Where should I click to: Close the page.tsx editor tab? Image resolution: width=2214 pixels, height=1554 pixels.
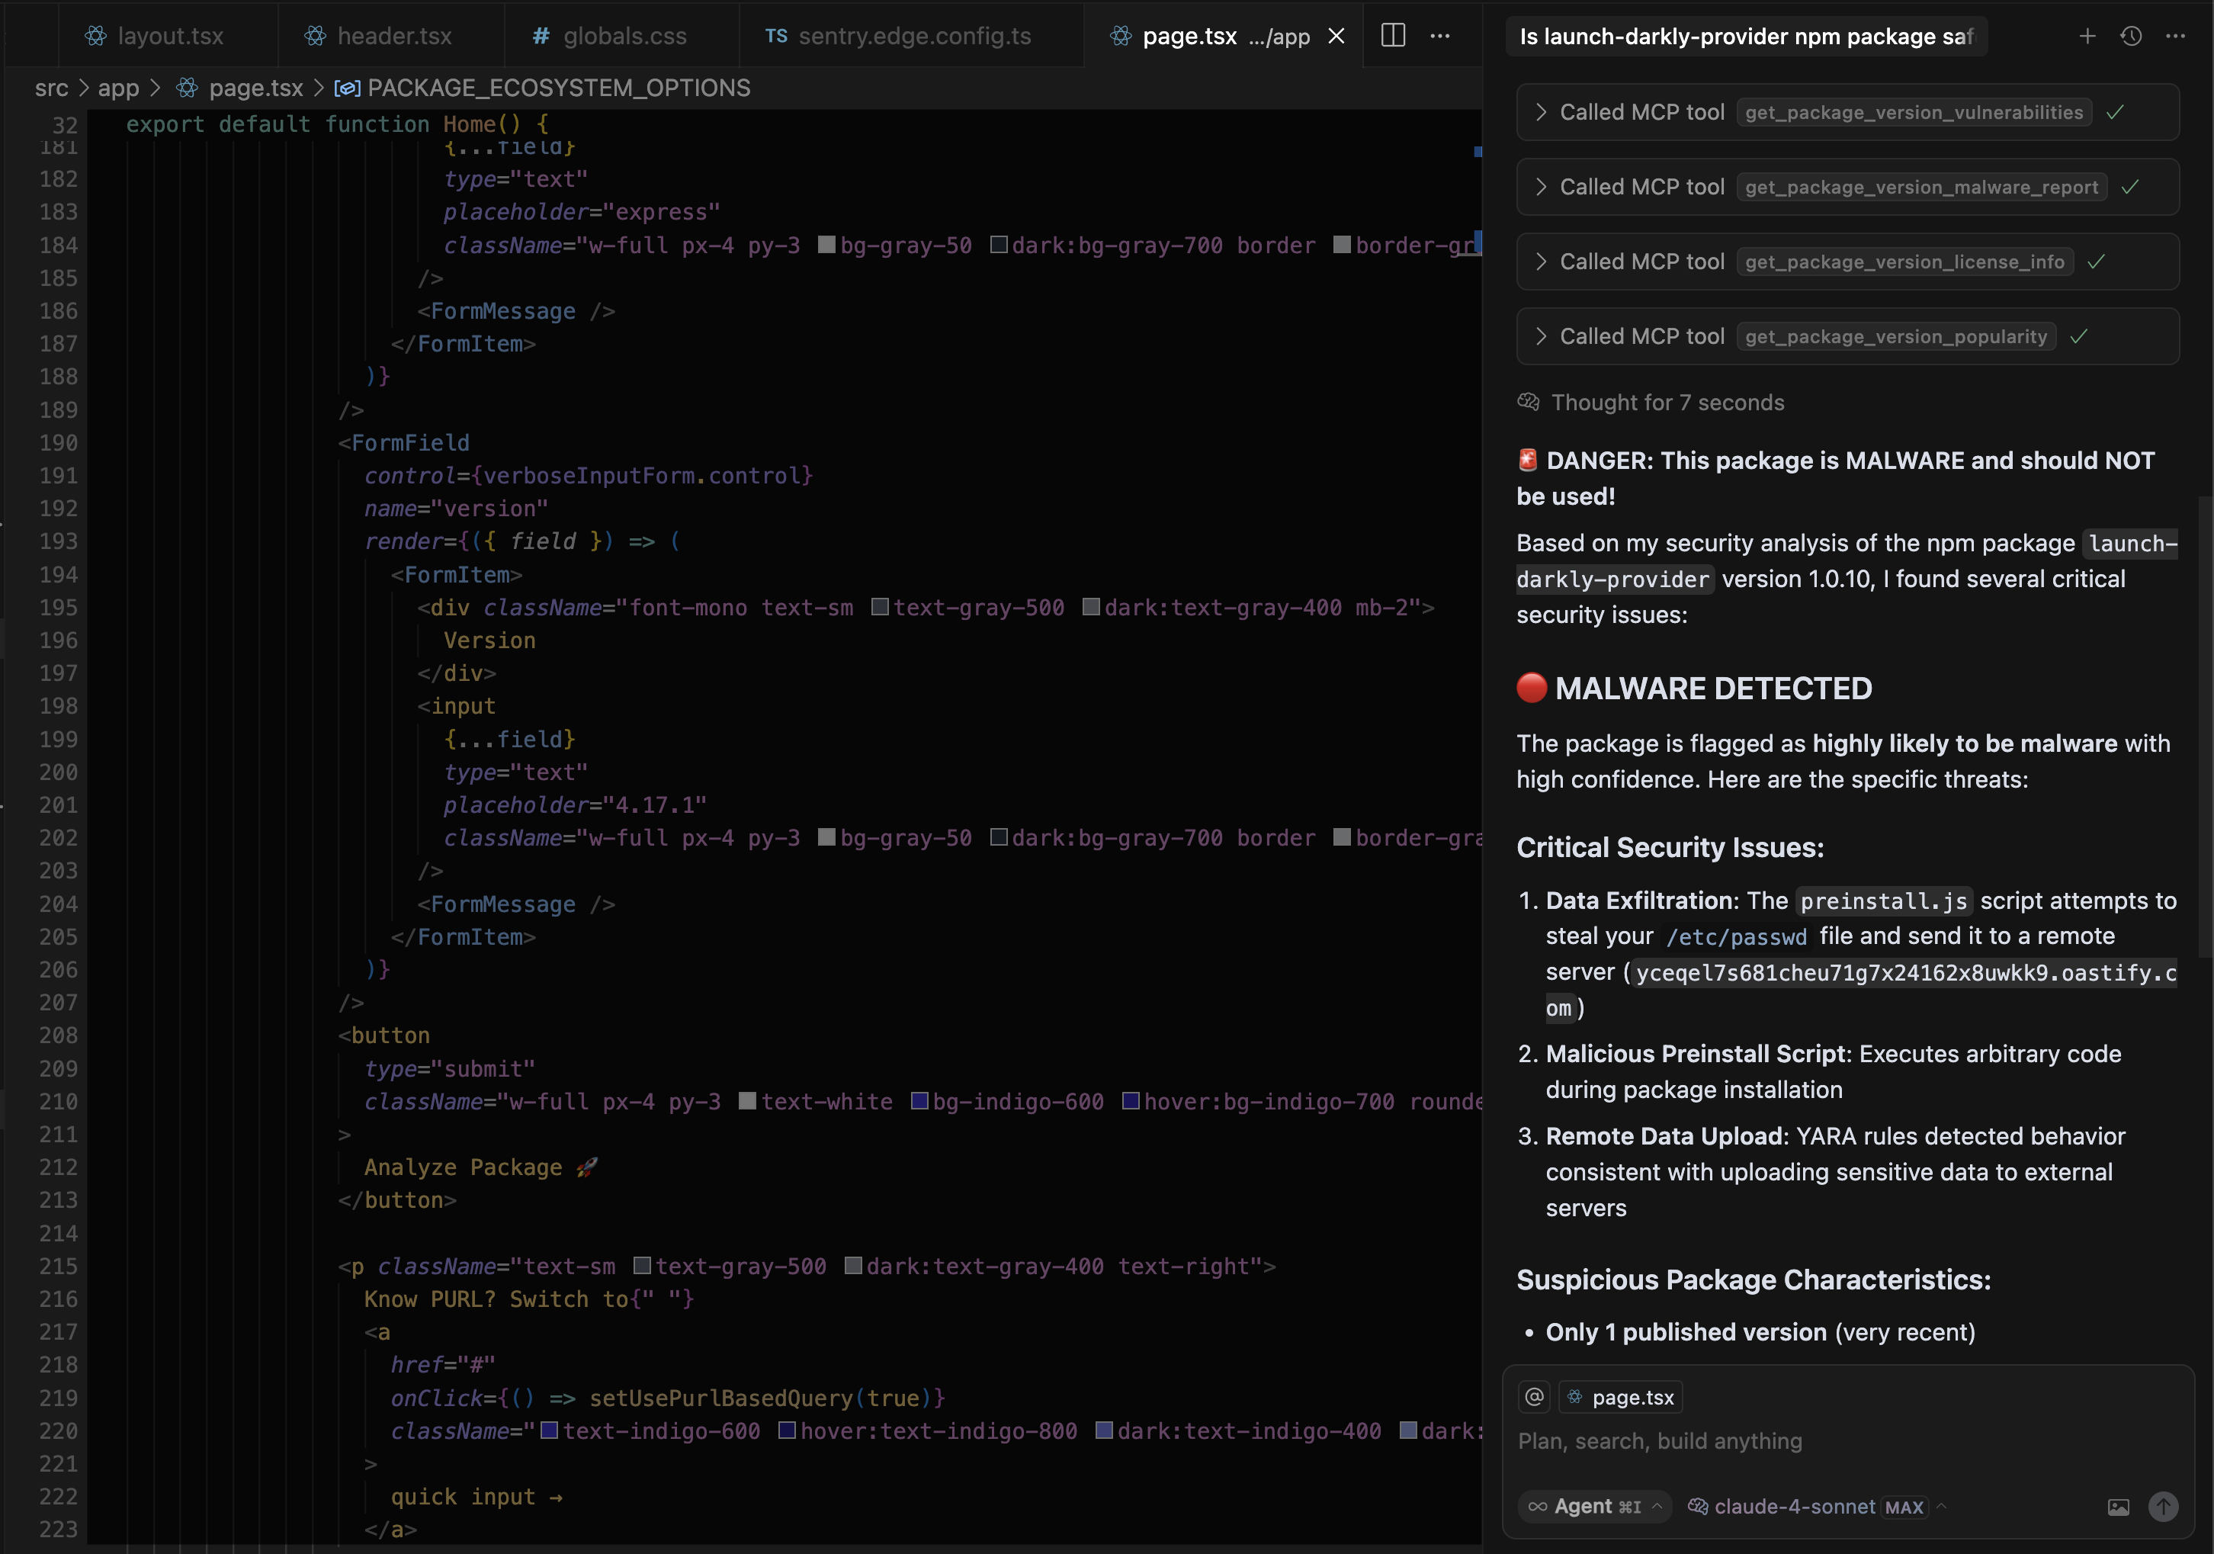tap(1336, 36)
